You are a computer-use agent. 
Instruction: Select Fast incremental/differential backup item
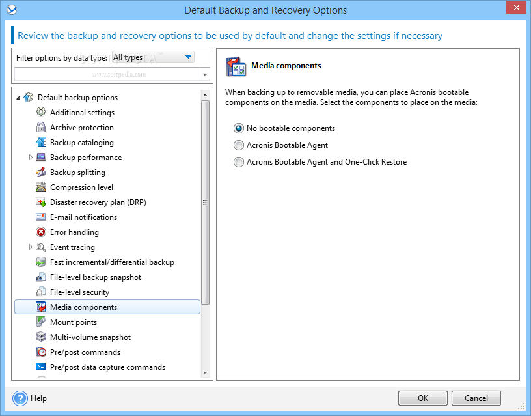pos(112,262)
